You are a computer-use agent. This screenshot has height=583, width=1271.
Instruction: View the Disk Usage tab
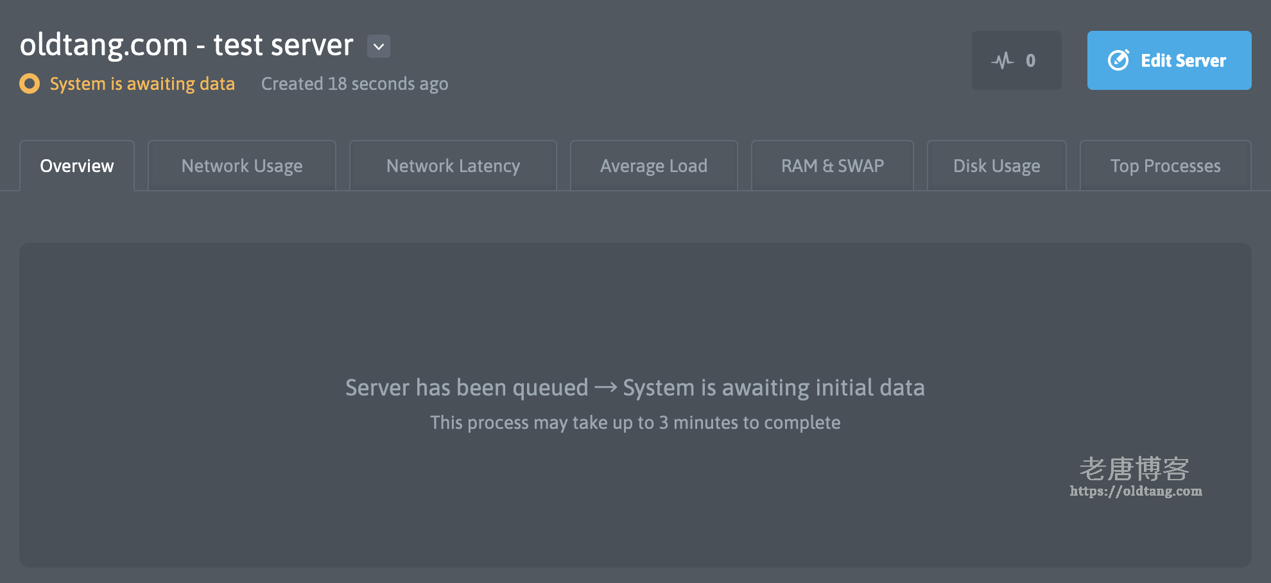pyautogui.click(x=997, y=166)
